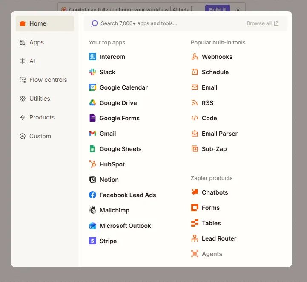Click the Notion logo icon
The height and width of the screenshot is (282, 307).
[92, 180]
